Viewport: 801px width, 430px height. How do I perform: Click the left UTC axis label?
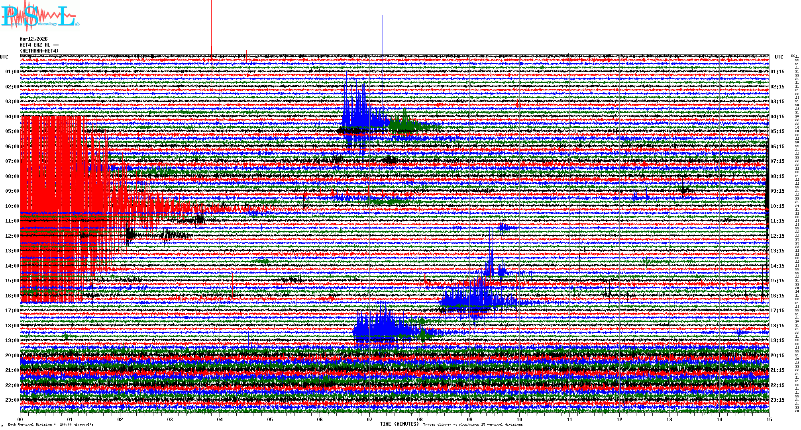pos(4,57)
